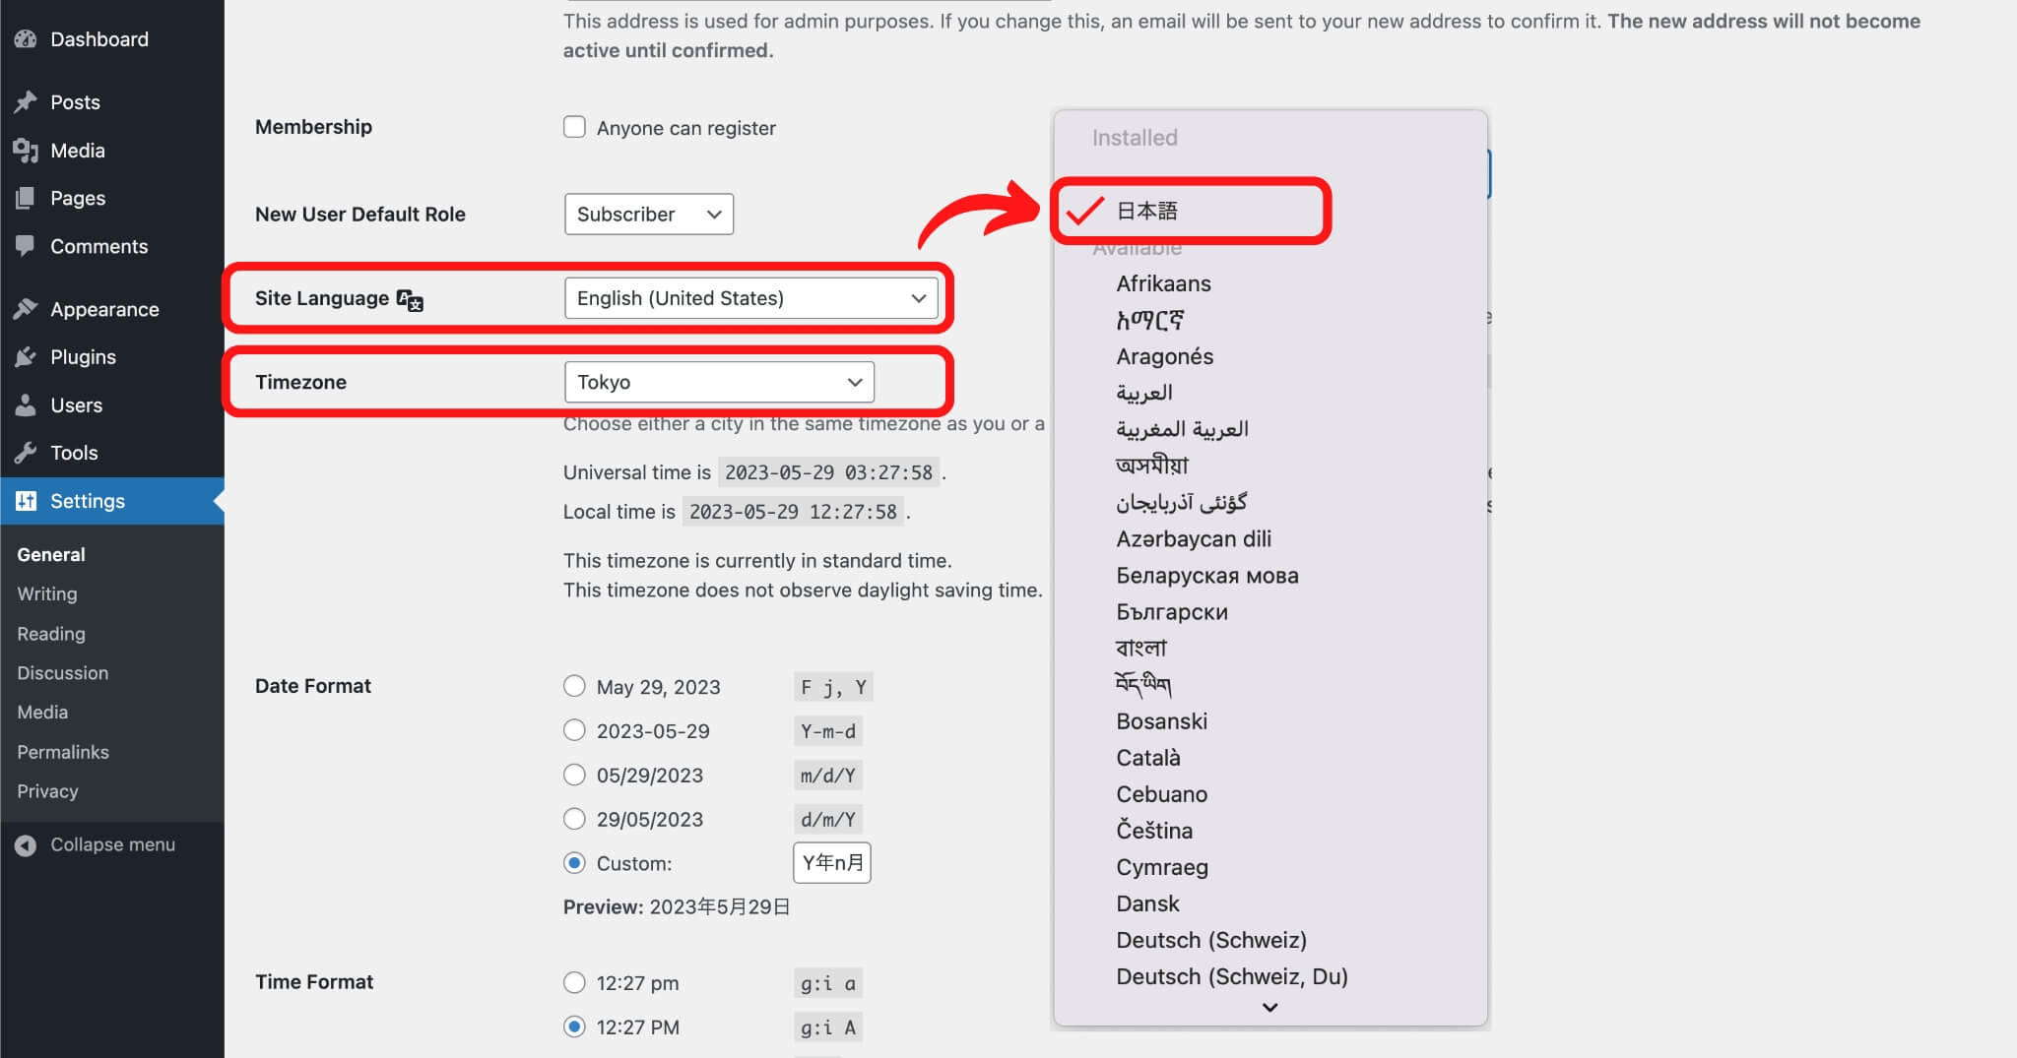Click the Tools wrench icon
Image resolution: width=2017 pixels, height=1058 pixels.
[x=28, y=453]
